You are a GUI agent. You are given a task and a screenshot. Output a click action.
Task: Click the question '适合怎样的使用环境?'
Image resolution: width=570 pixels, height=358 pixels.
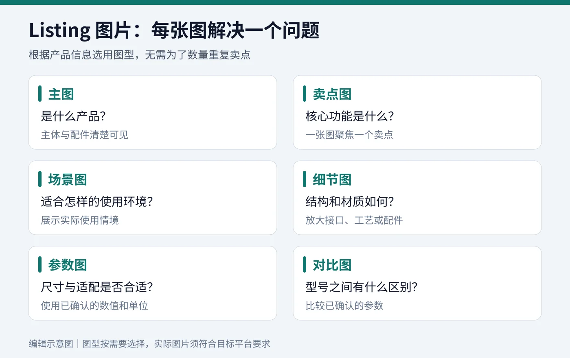pyautogui.click(x=97, y=202)
